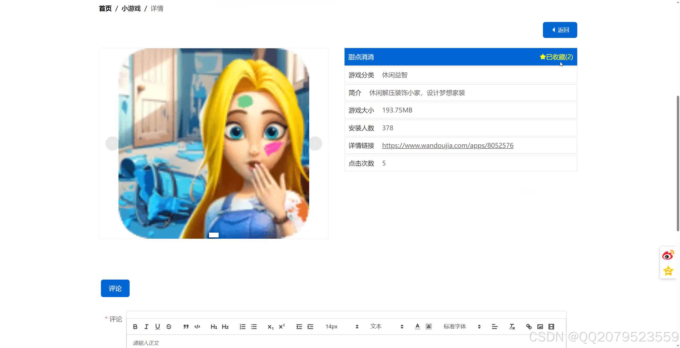680x348 pixels.
Task: Show the next carousel image
Action: click(x=315, y=143)
